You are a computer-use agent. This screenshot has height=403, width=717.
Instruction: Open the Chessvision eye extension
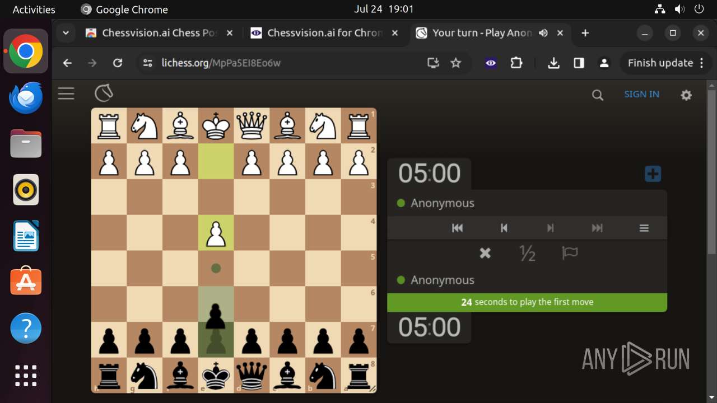491,63
